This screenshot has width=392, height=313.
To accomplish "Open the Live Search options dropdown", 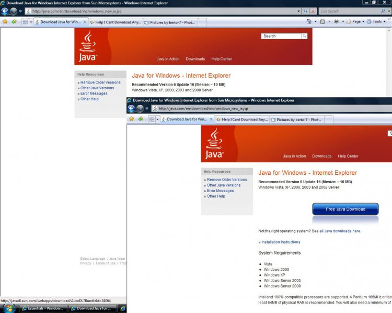I will [389, 11].
